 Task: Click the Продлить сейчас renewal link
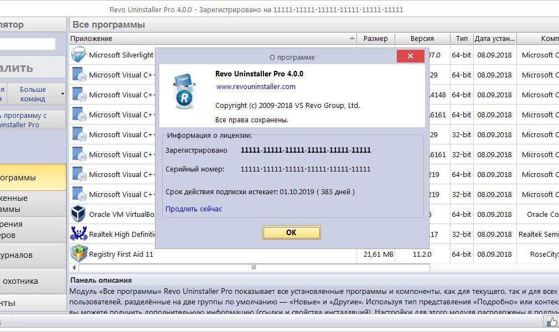pyautogui.click(x=194, y=209)
